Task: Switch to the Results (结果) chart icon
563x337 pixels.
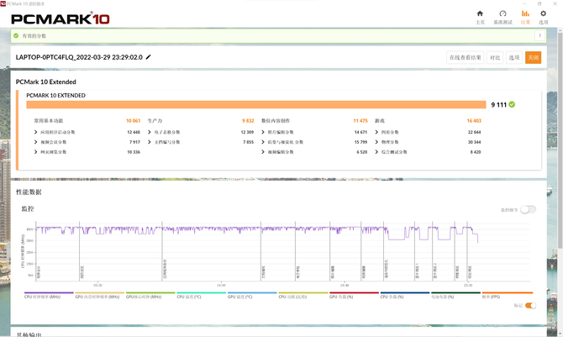Action: 525,15
